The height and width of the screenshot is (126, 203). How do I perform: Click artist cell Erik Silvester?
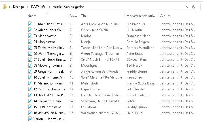point(136,89)
